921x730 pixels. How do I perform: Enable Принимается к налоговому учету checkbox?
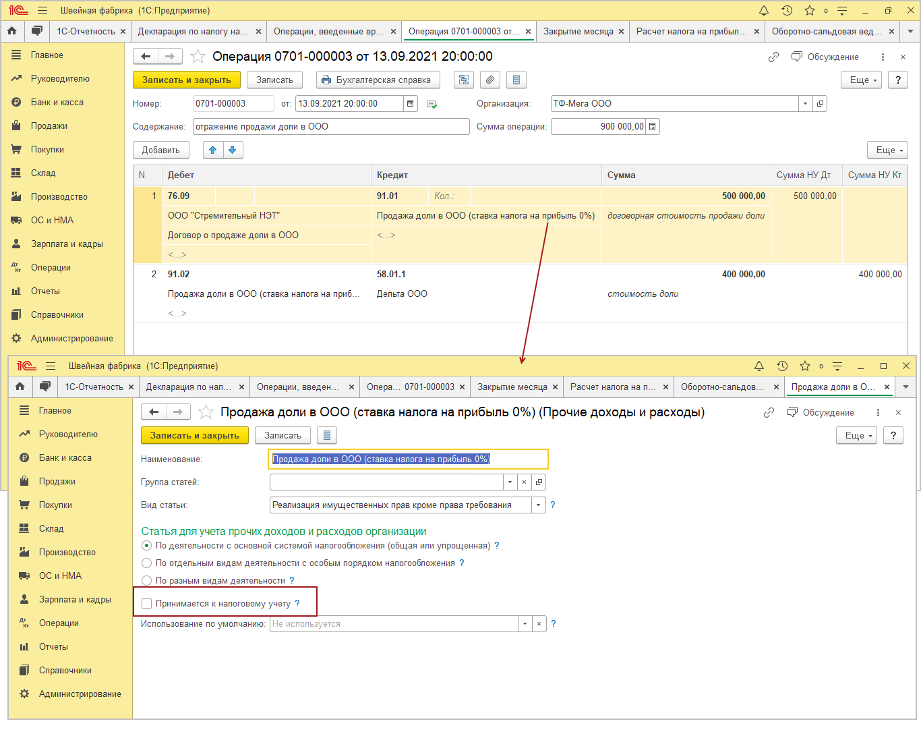(147, 604)
